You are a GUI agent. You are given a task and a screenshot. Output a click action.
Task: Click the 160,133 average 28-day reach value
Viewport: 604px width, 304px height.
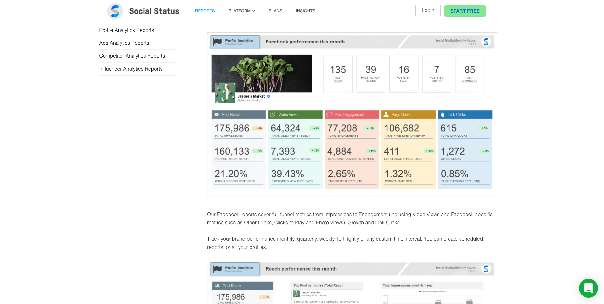(x=232, y=152)
